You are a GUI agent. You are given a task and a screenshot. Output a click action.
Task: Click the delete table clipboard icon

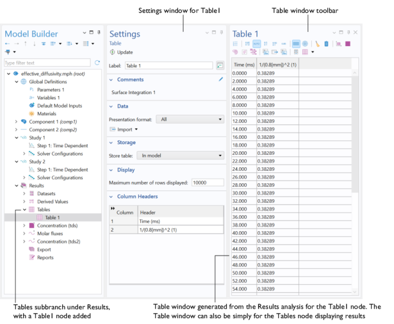coord(326,44)
